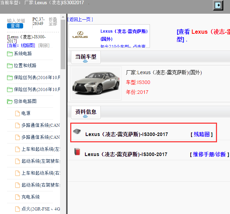Click folder icon of 系统电路
Viewport: 230px width, 214px height.
pyautogui.click(x=10, y=54)
